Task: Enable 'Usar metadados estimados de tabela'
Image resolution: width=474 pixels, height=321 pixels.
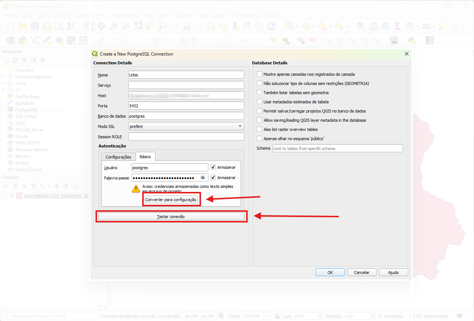Action: 259,102
